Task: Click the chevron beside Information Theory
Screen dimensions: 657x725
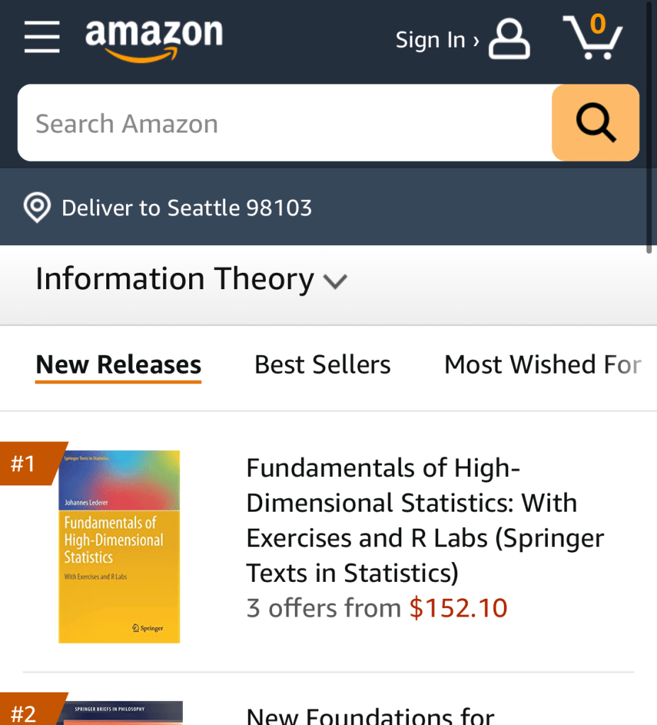Action: [x=335, y=281]
